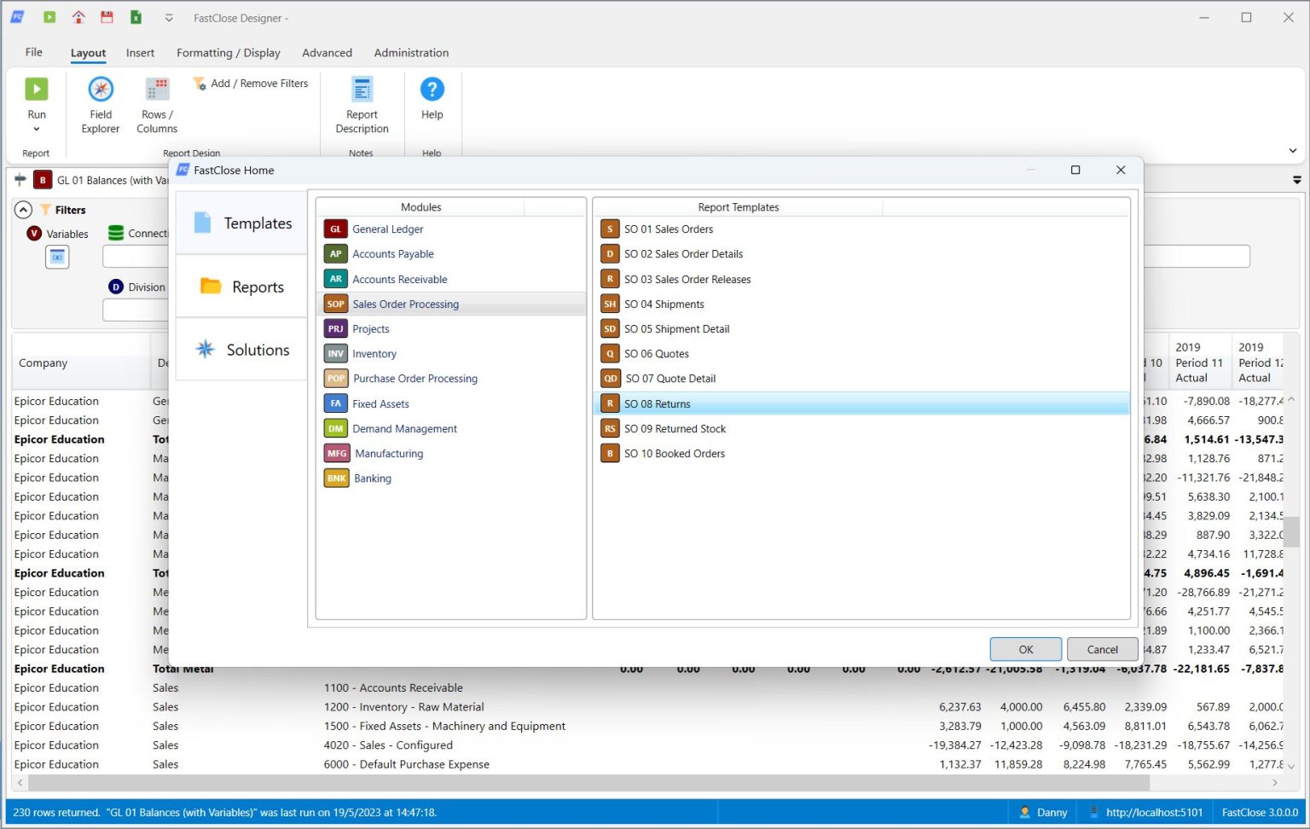
Task: Click the Report Description icon
Action: 362,90
